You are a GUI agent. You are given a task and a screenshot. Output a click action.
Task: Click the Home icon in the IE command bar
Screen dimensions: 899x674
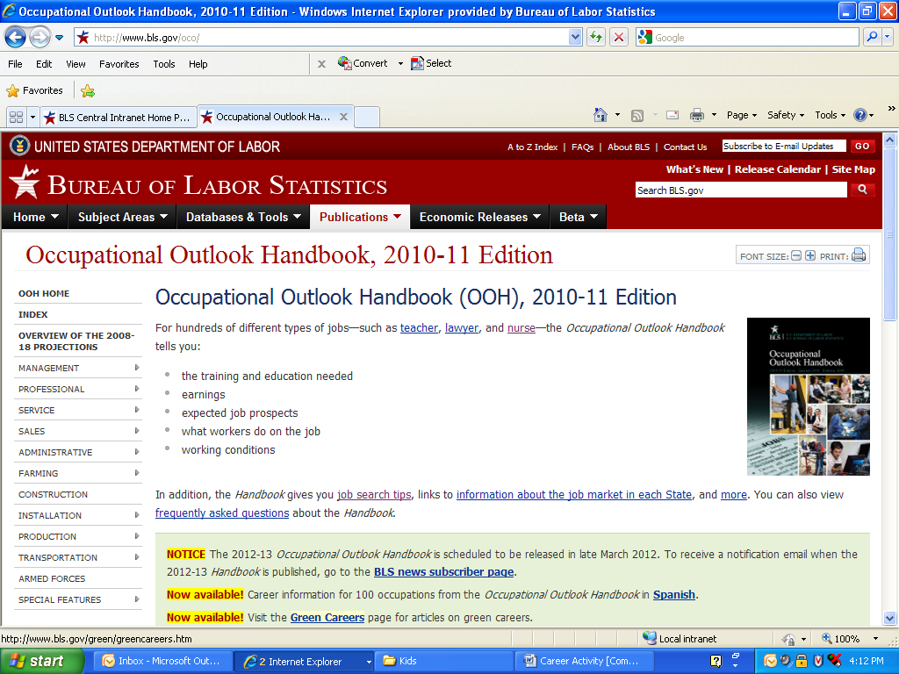click(x=601, y=115)
